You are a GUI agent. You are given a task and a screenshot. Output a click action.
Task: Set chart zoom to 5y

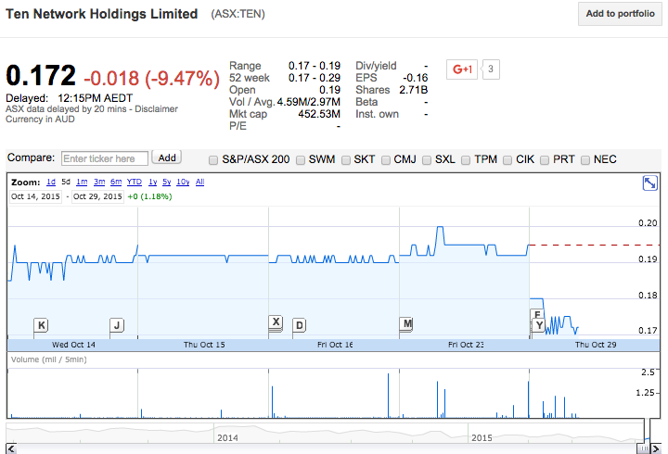click(x=167, y=182)
